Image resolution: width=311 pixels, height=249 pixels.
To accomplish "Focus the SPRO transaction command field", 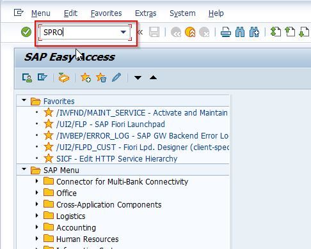I will coord(85,33).
